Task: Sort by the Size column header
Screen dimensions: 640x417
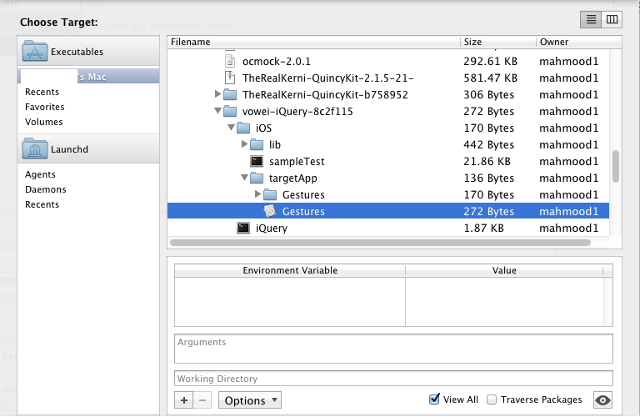Action: pos(498,42)
